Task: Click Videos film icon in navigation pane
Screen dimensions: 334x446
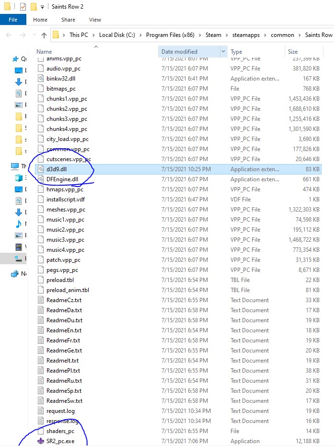Action: (19, 247)
